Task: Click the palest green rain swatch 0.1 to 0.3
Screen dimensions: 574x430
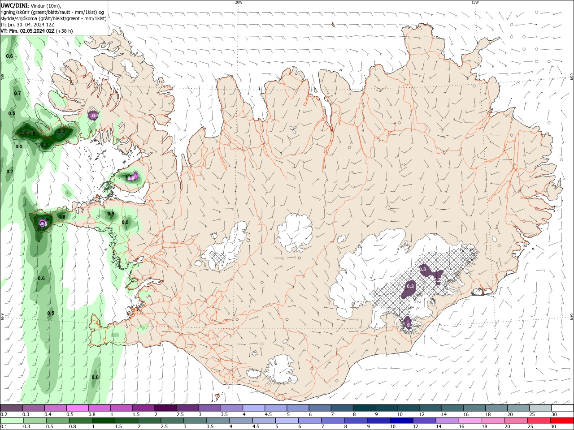Action: (12, 421)
